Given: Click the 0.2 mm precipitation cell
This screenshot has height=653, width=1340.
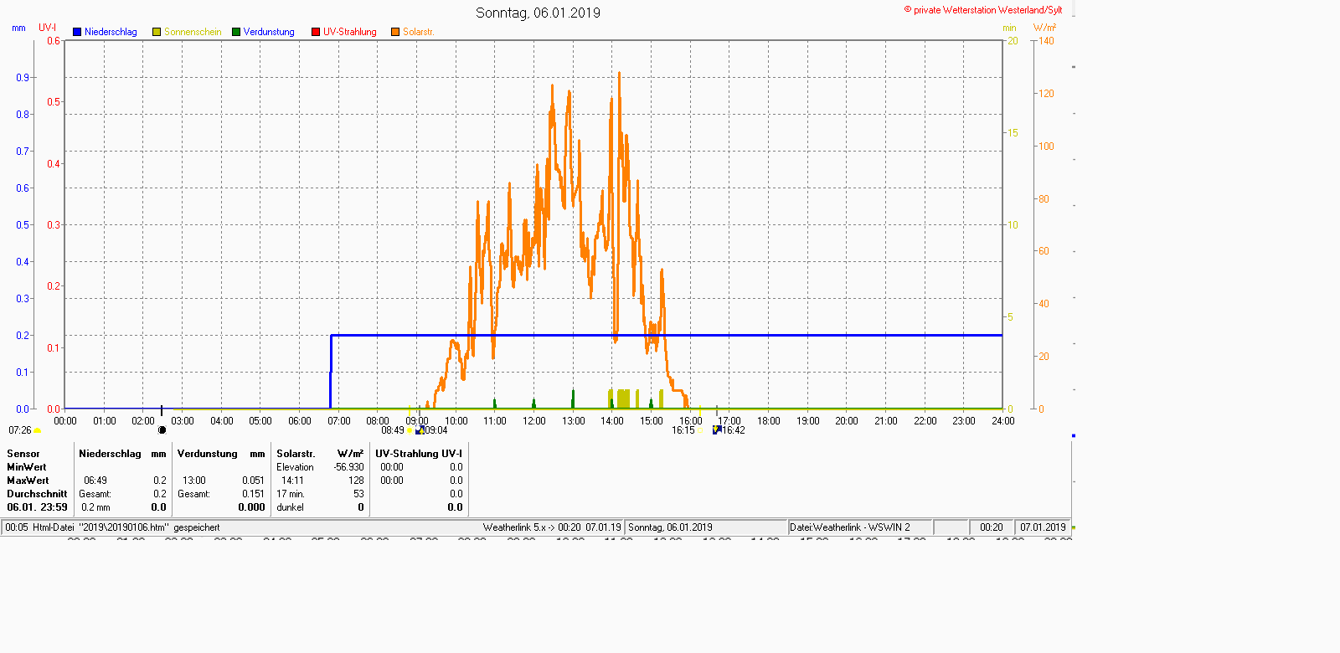Looking at the screenshot, I should pyautogui.click(x=95, y=507).
